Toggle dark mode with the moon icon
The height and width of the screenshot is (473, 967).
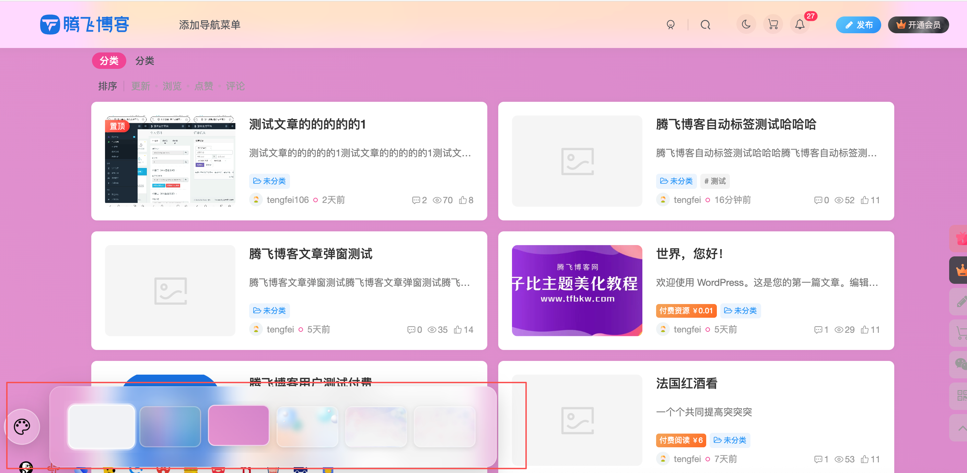(746, 24)
